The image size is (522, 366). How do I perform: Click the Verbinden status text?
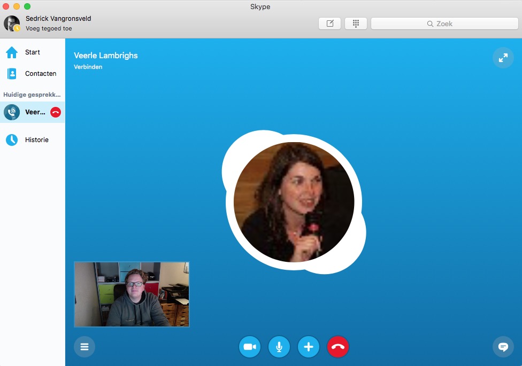88,67
